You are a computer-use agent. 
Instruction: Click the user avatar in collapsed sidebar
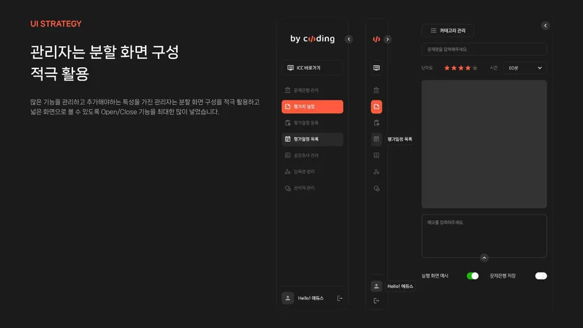(376, 286)
